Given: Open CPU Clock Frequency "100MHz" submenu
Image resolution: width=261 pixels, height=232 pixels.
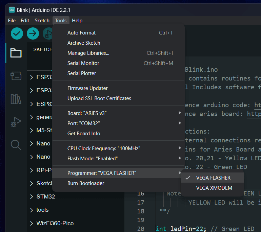Looking at the screenshot, I should click(x=119, y=148).
